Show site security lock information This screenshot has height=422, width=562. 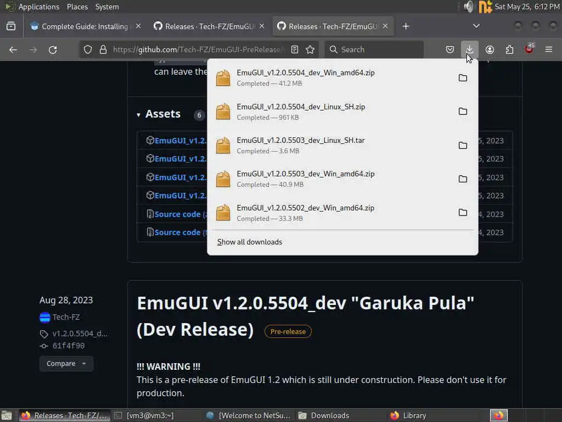coord(103,49)
